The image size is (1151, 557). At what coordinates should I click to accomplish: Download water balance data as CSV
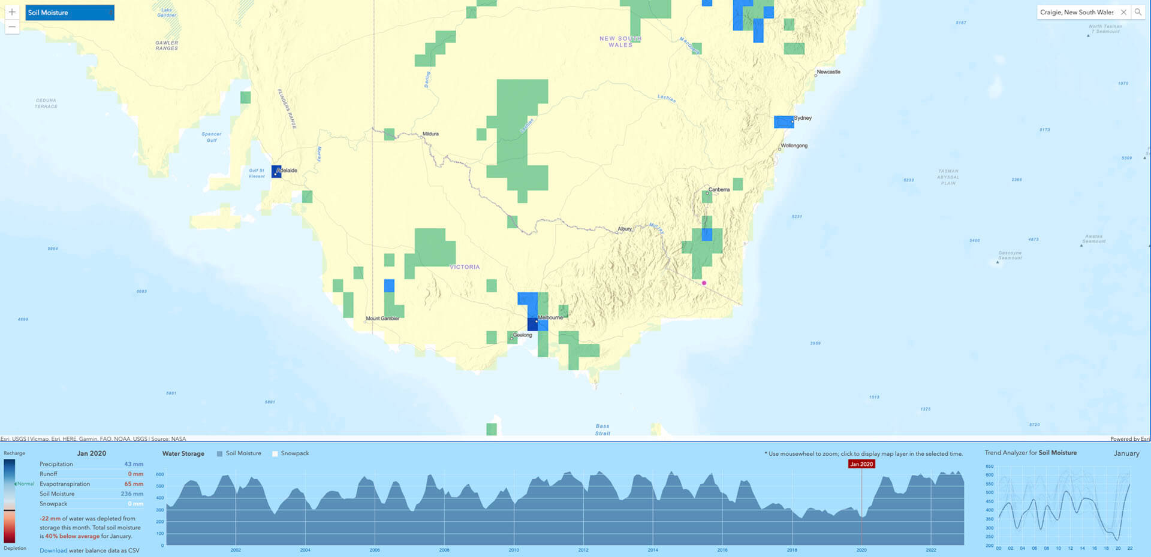(53, 550)
